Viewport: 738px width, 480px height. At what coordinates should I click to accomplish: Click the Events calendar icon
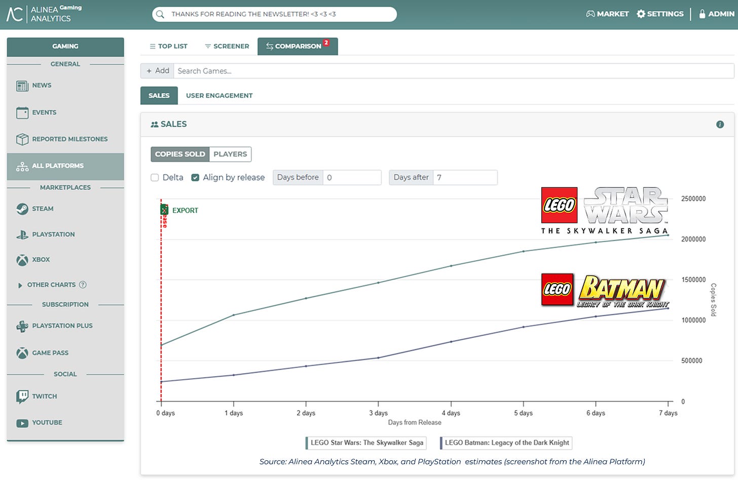[x=22, y=112]
